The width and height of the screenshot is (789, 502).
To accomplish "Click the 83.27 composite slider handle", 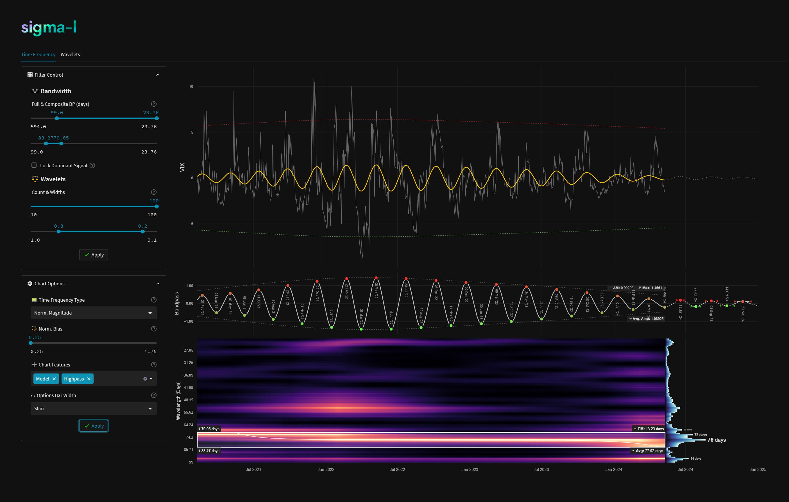I will tap(46, 144).
